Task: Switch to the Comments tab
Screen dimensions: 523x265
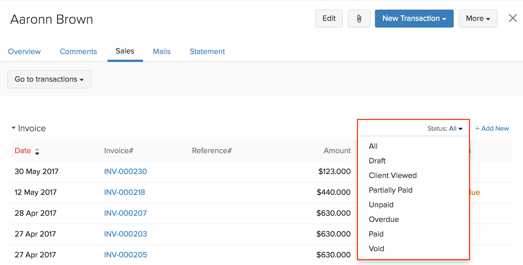Action: [x=78, y=52]
